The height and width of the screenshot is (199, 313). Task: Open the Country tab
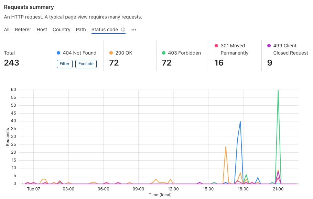tap(62, 30)
